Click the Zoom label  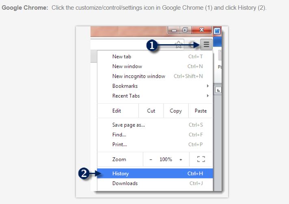click(x=119, y=159)
